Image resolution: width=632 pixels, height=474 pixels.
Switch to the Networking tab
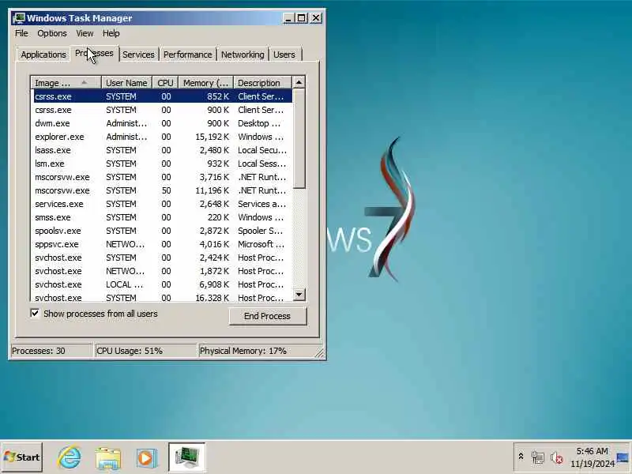pos(243,55)
